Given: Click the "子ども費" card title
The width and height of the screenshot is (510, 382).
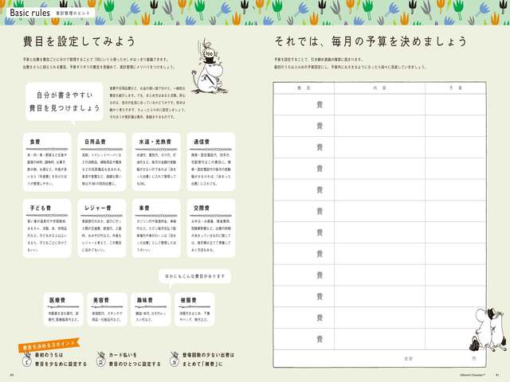Looking at the screenshot, I should (41, 208).
